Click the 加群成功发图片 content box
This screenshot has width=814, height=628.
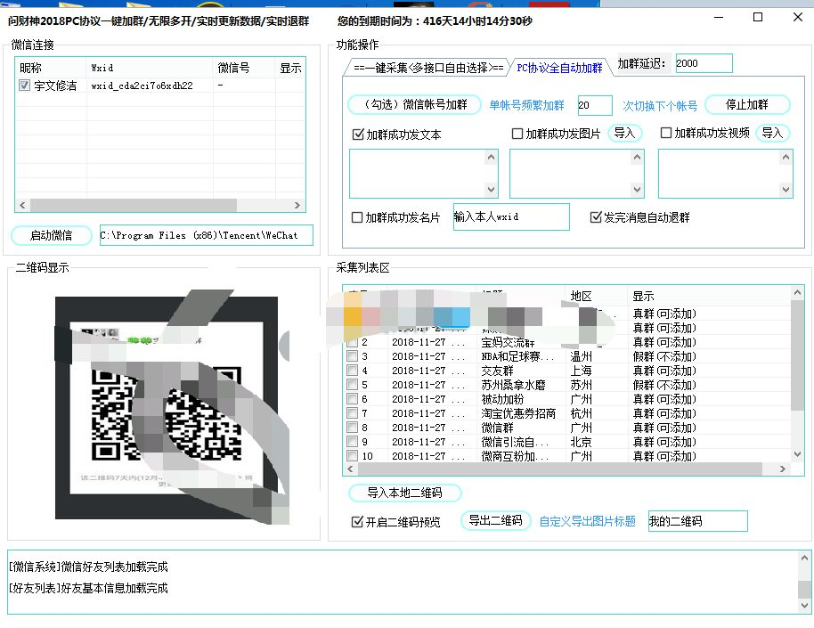(570, 174)
